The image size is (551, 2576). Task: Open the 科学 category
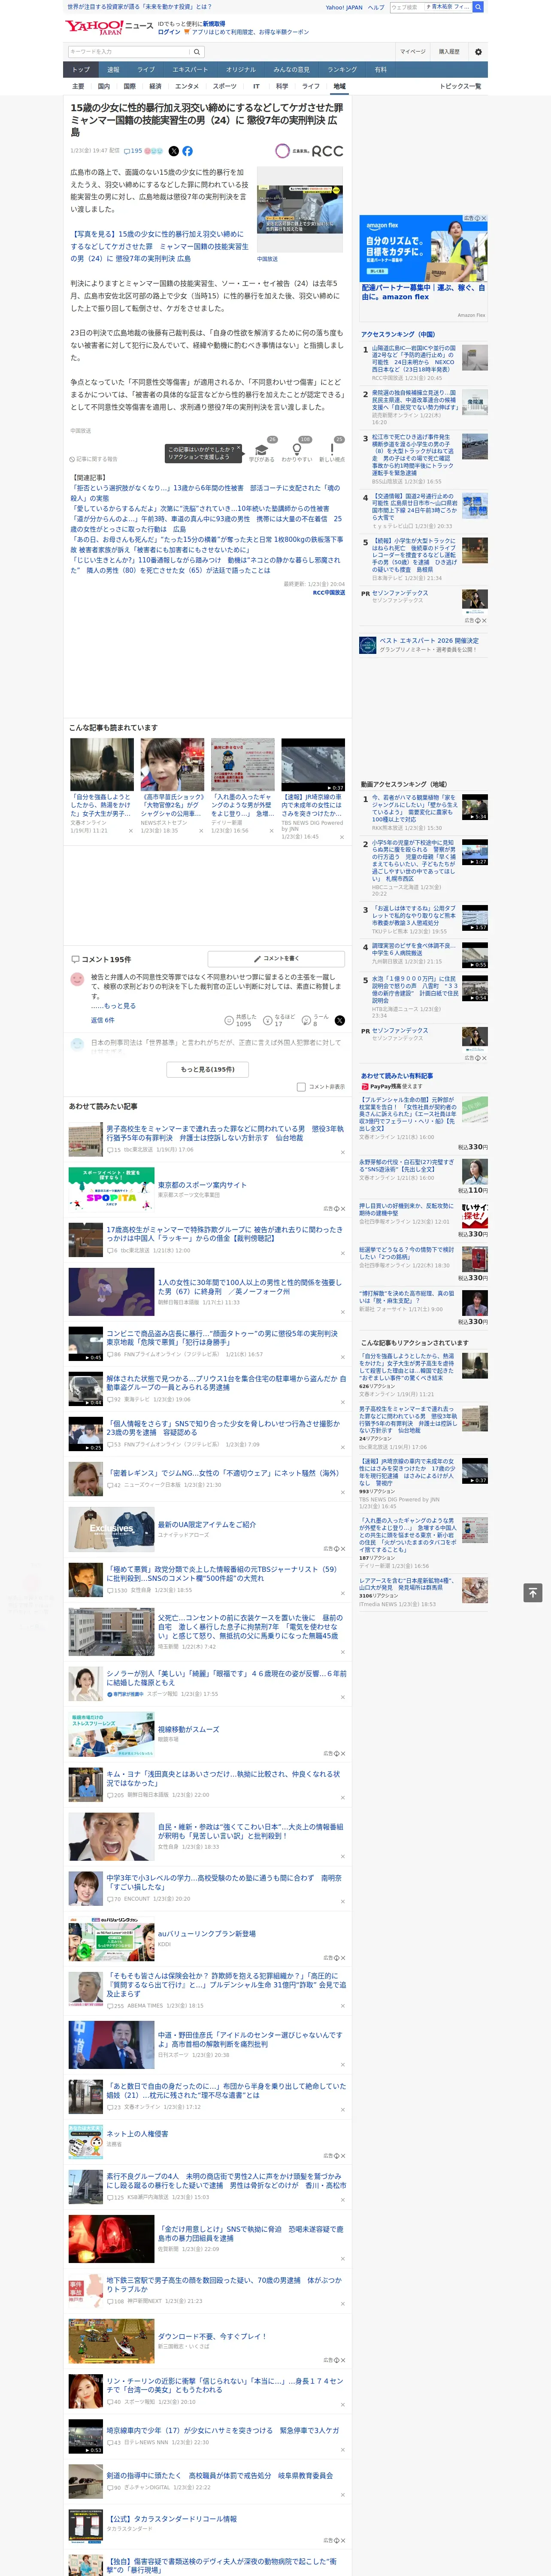(x=282, y=86)
